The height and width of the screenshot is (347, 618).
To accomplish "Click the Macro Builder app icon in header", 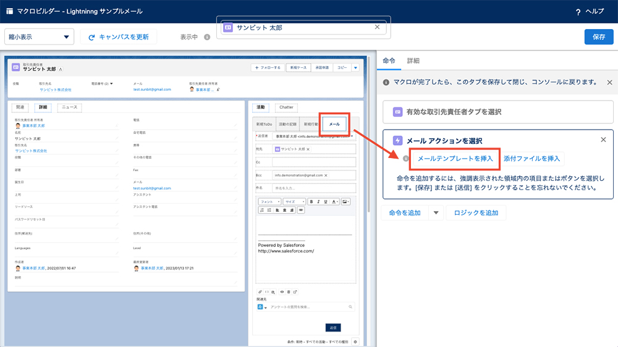I will tap(9, 11).
